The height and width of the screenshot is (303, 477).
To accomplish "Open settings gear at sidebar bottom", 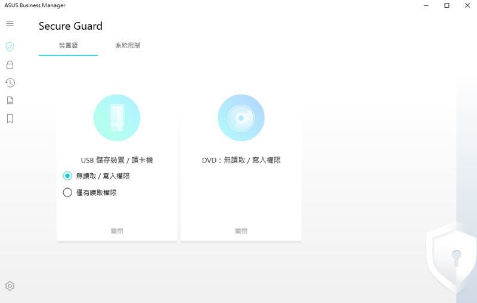I will click(10, 286).
